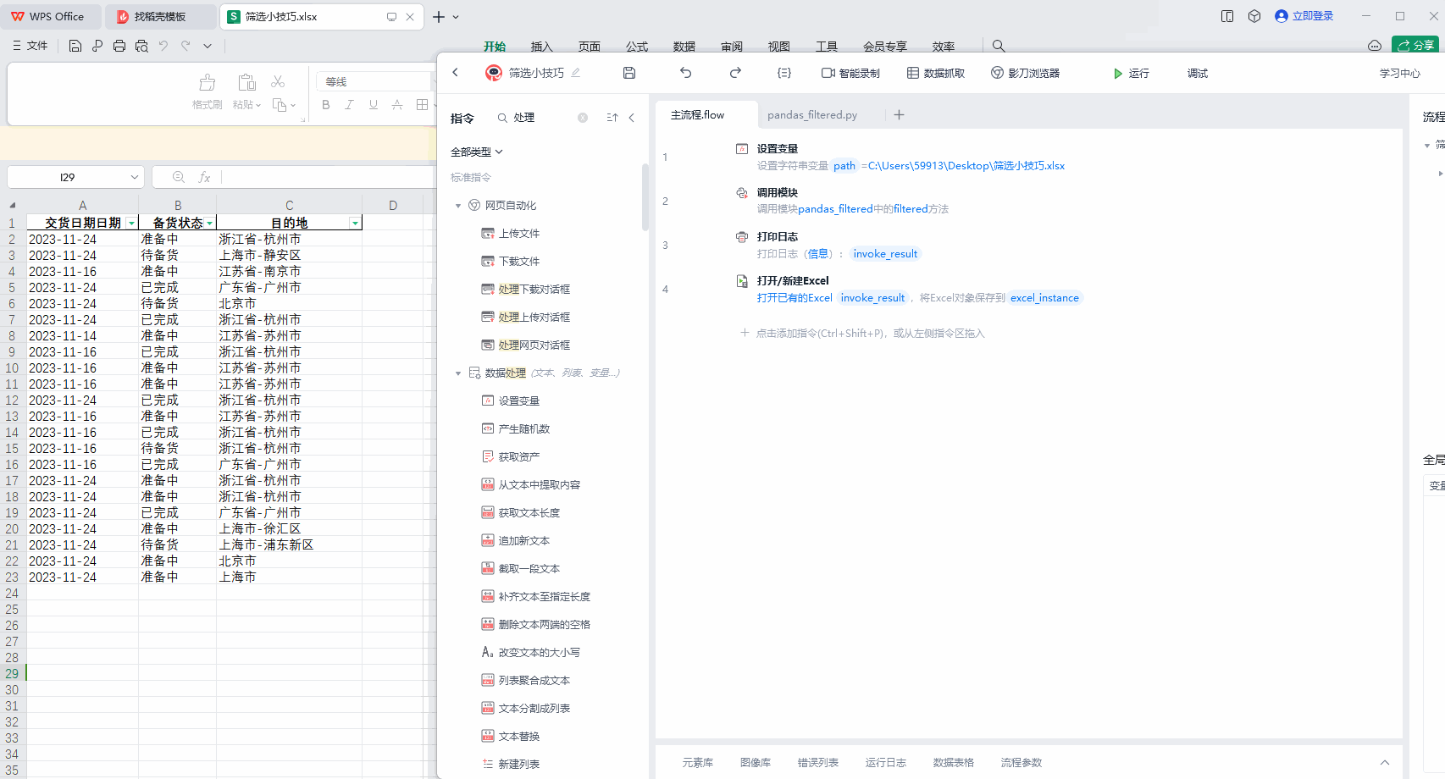Switch to pandas_filtered.py tab
Screen dimensions: 1445x779
(x=812, y=115)
